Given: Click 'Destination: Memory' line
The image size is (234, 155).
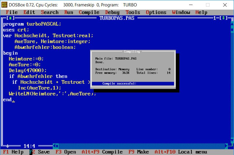Looking at the screenshot, I should click(x=112, y=69).
